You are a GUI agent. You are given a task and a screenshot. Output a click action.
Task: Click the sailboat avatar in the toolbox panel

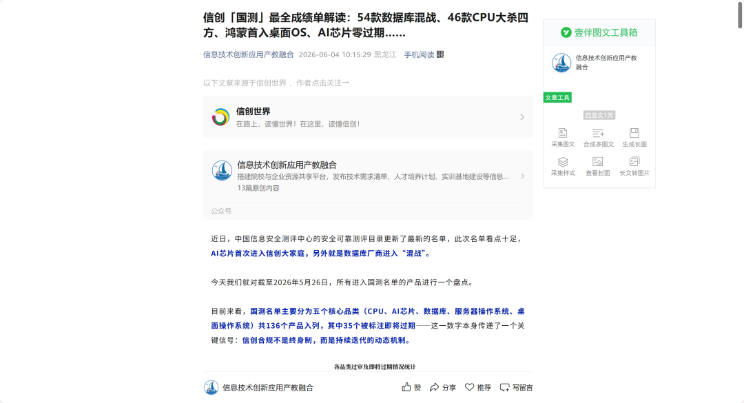561,63
